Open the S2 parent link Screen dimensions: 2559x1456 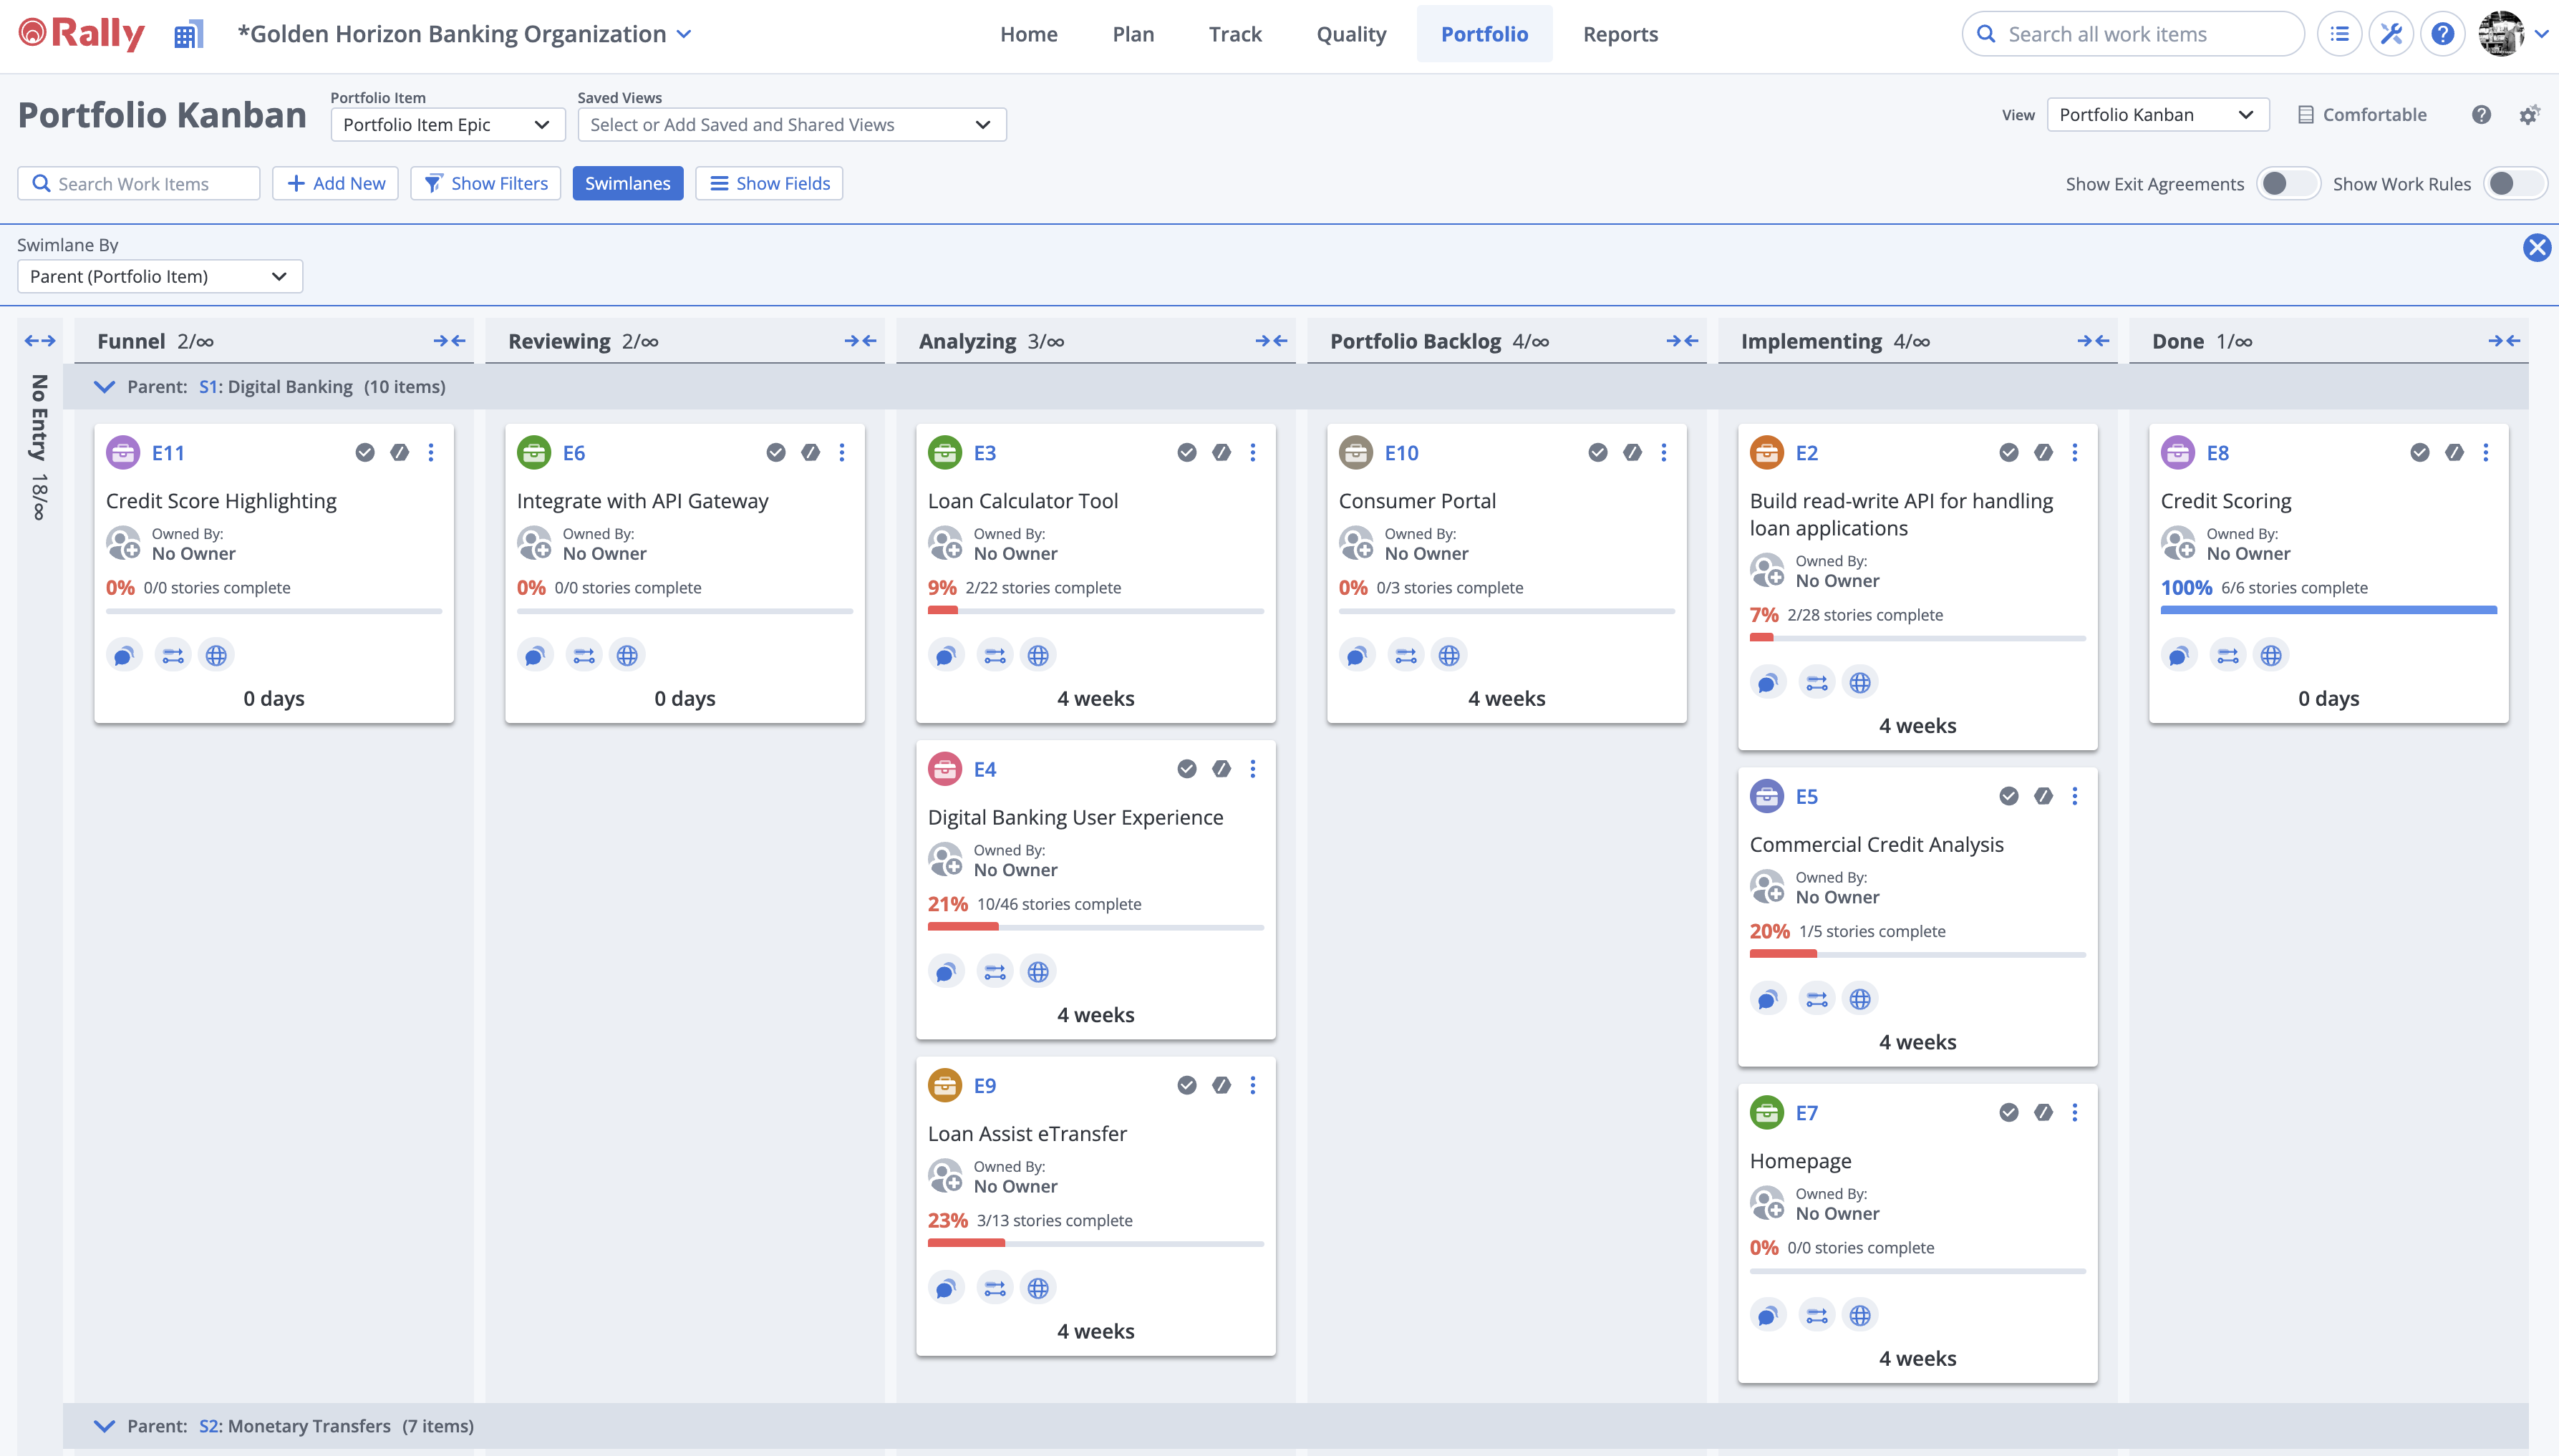[209, 1426]
